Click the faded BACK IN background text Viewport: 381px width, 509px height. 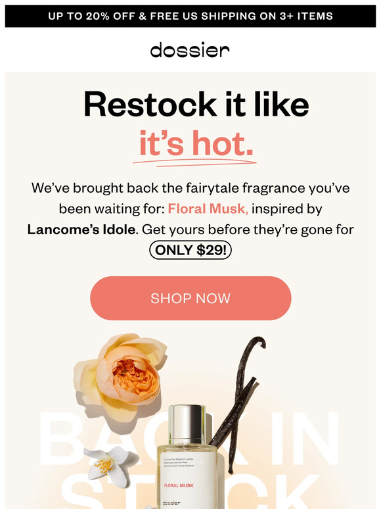[190, 438]
